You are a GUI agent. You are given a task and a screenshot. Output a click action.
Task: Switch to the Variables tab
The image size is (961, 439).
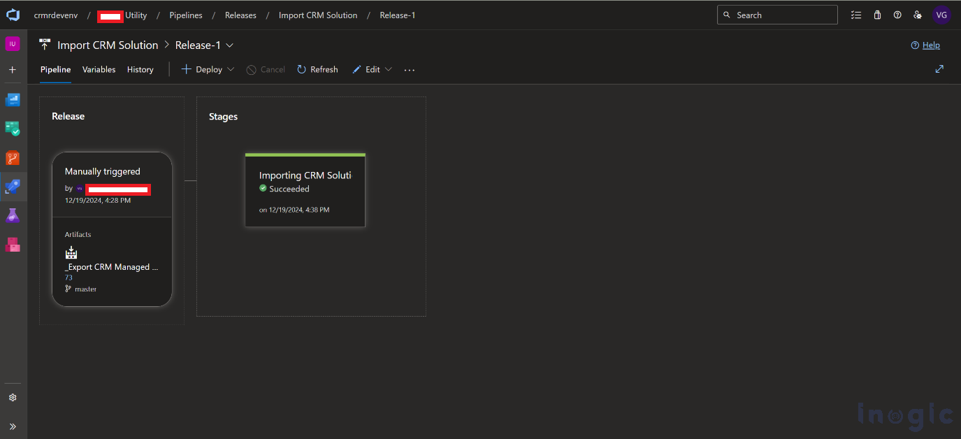(x=99, y=70)
